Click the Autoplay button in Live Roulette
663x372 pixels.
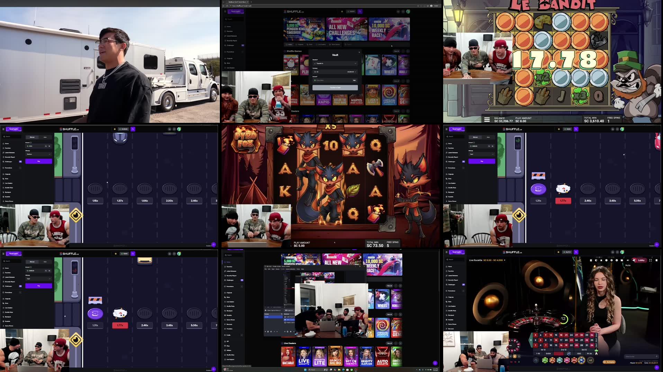tap(609, 362)
